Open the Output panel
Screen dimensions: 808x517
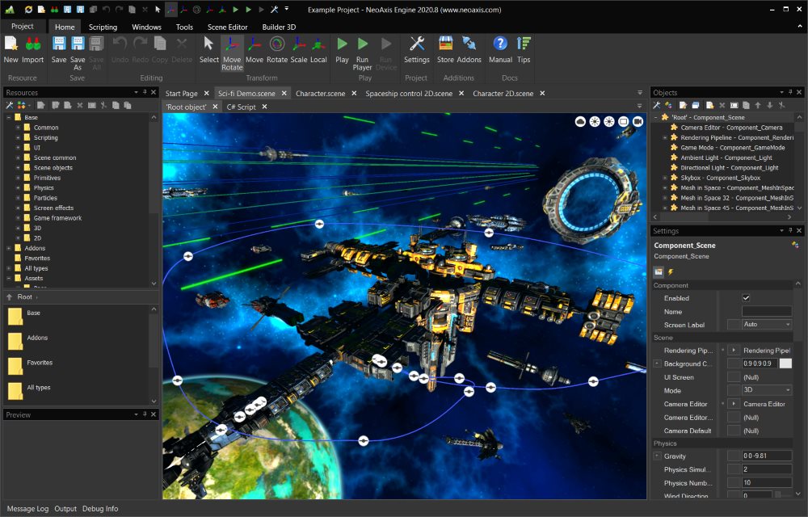[x=65, y=509]
